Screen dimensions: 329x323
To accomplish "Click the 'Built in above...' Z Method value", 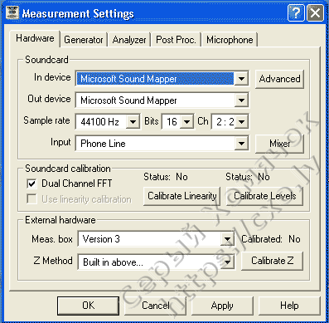I will [x=113, y=262].
